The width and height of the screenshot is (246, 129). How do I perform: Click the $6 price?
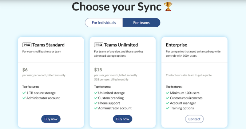pos(25,70)
